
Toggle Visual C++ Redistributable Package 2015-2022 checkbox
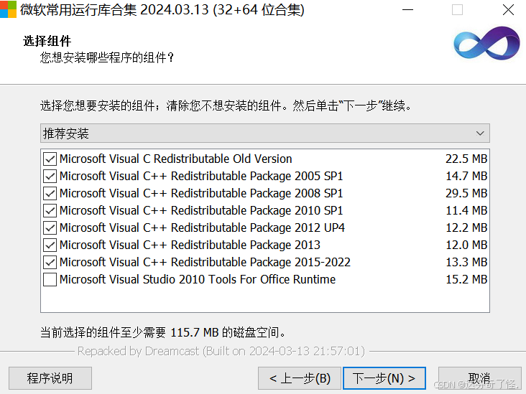(x=50, y=263)
